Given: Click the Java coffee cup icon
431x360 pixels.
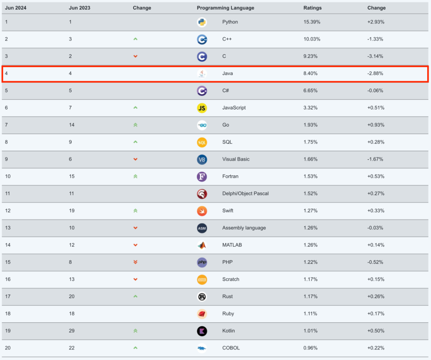Looking at the screenshot, I should coord(202,73).
